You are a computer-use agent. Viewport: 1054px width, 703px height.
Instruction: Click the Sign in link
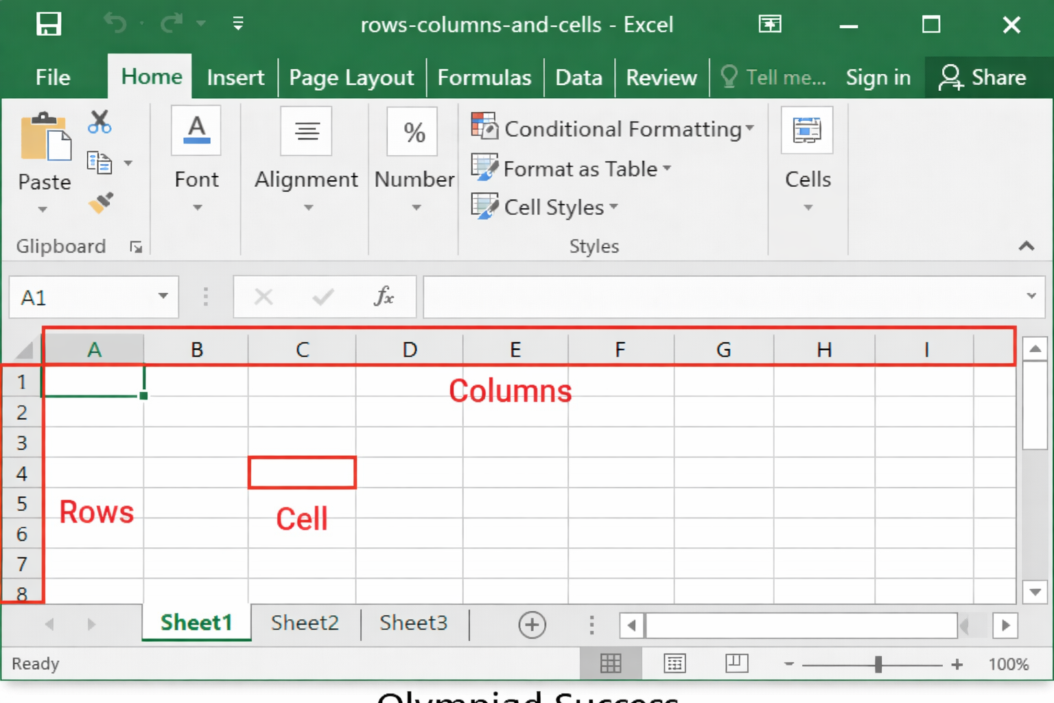(x=878, y=77)
